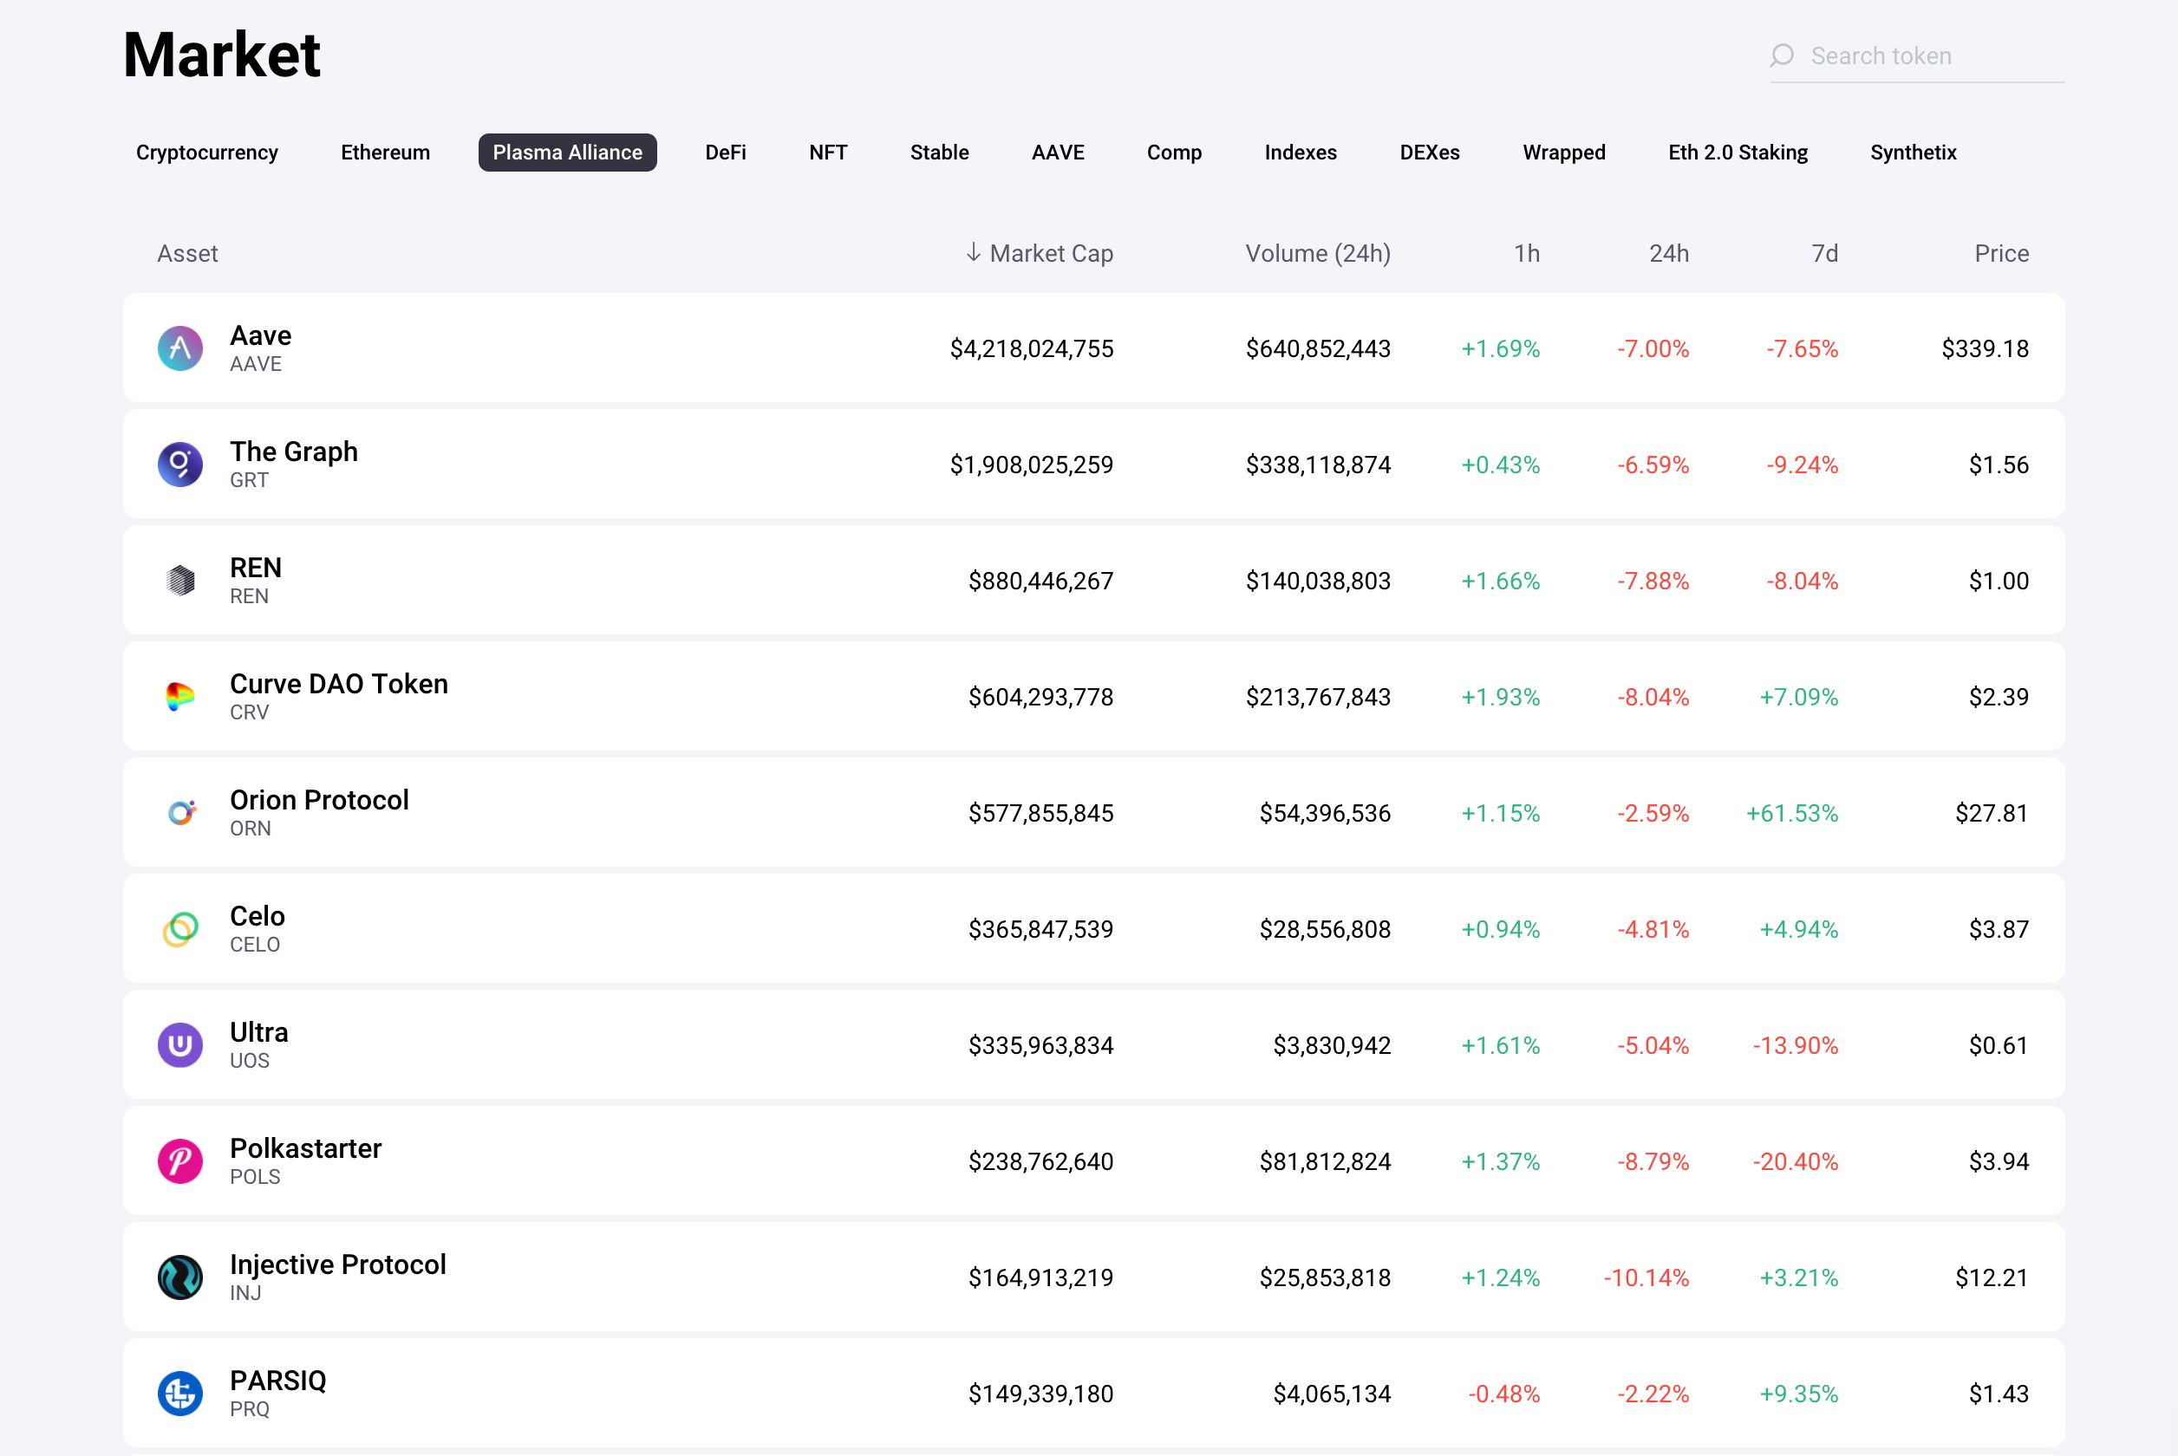
Task: Click the REN cube logo icon
Action: pyautogui.click(x=180, y=581)
